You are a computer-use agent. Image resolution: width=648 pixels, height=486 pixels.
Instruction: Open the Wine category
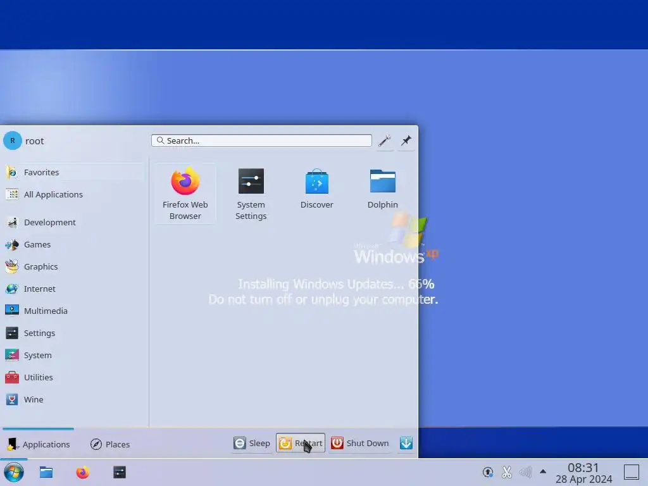(73, 399)
